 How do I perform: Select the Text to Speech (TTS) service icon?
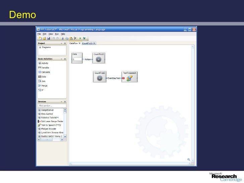[39, 125]
